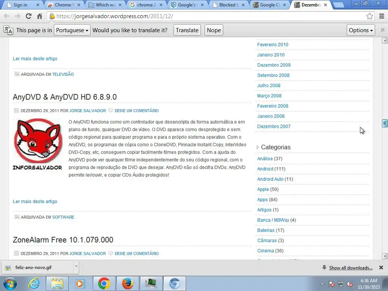The image size is (388, 291).
Task: Click Show all downloads link
Action: [350, 268]
